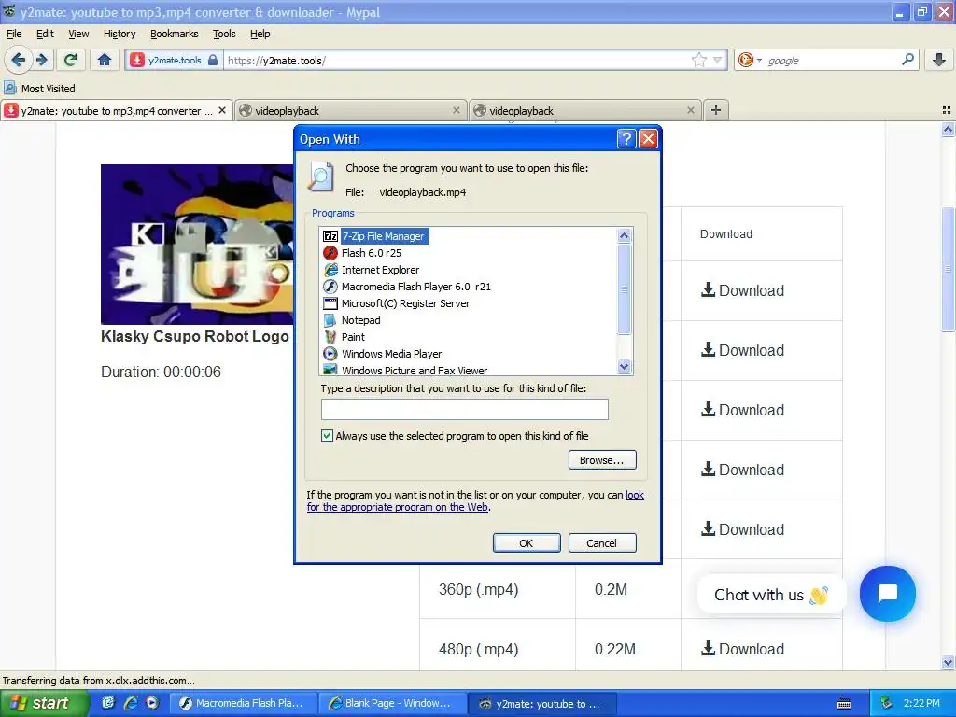Click the programs list scrollbar thumb
The width and height of the screenshot is (956, 717).
coord(624,289)
